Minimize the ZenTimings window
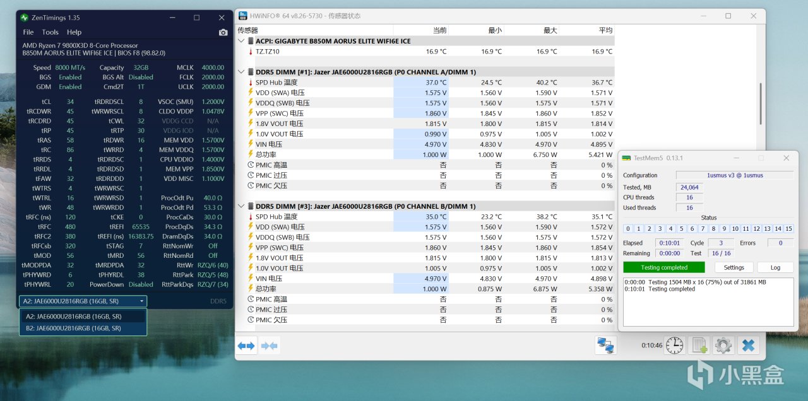Image resolution: width=808 pixels, height=401 pixels. [171, 18]
